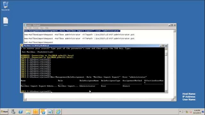Click the executed New-ManagementRoleAssignment command in shell
The height and width of the screenshot is (115, 205).
[99, 77]
